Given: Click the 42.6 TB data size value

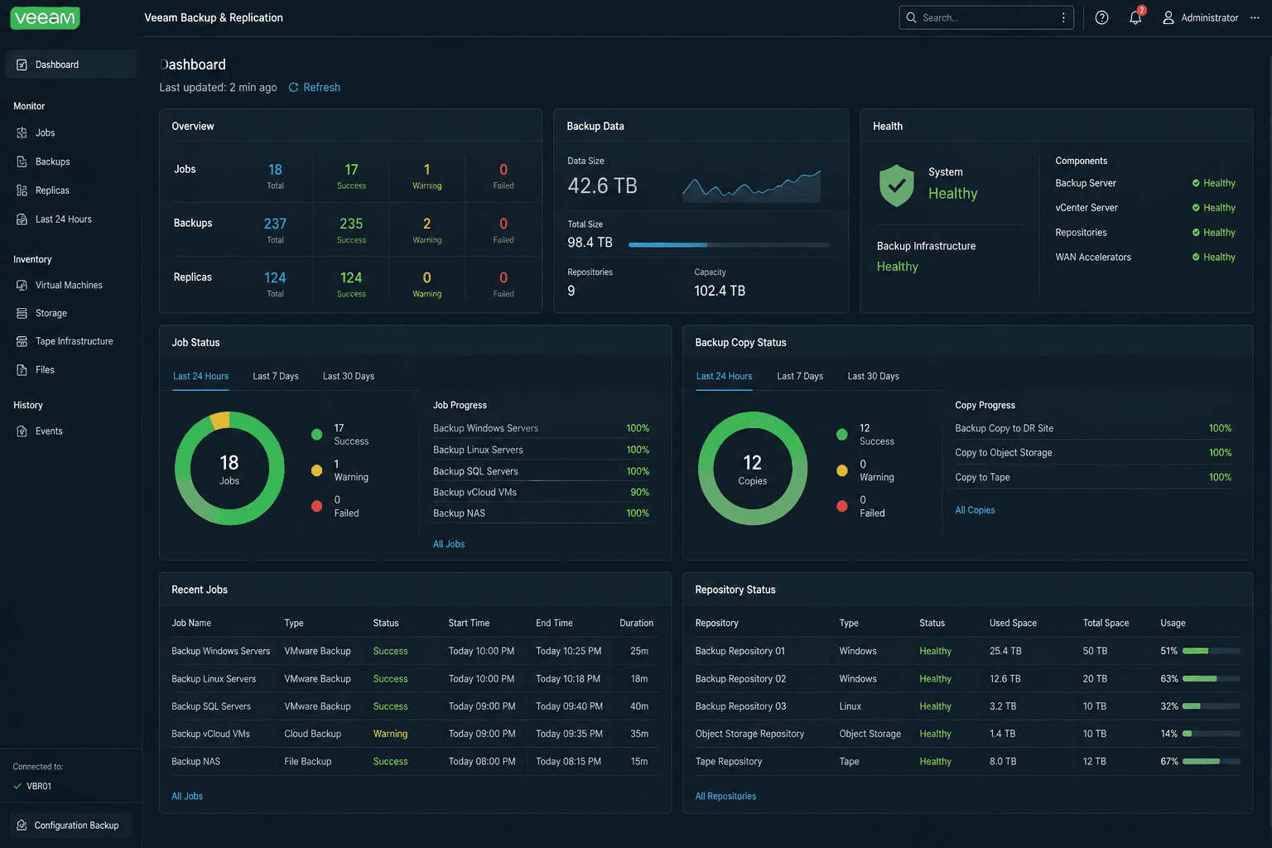Looking at the screenshot, I should click(602, 186).
